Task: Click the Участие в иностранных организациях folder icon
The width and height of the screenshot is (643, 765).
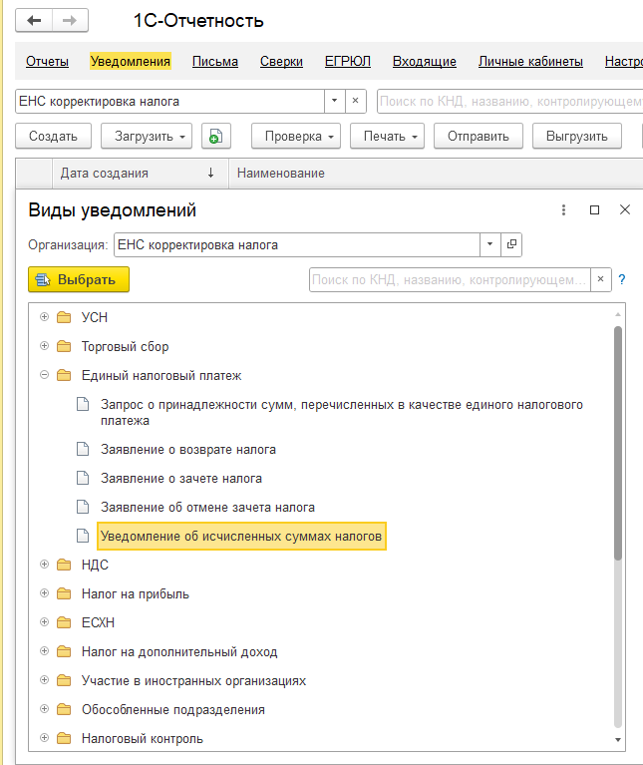Action: [x=64, y=680]
